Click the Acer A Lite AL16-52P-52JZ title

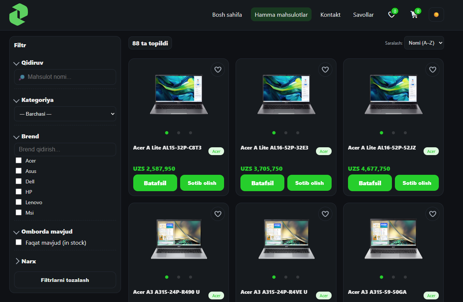[x=382, y=148]
